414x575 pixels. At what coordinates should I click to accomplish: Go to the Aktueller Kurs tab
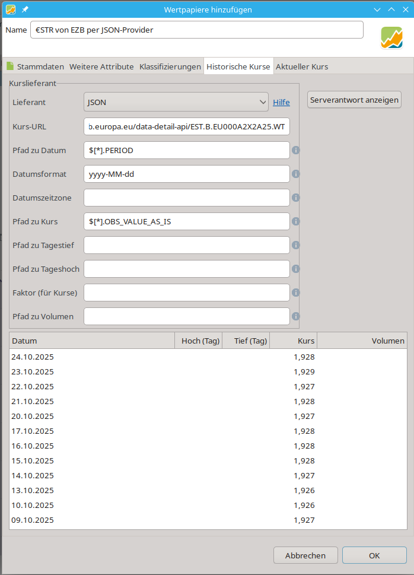coord(302,66)
